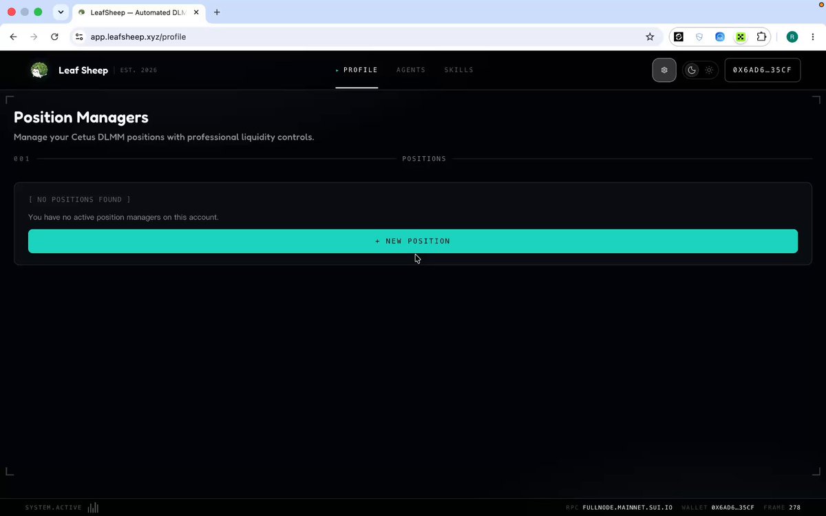Click the FRAME 278 counter
826x516 pixels.
[x=782, y=508]
